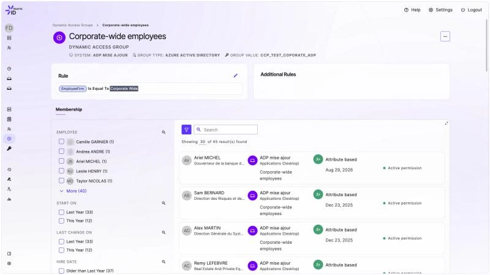
Task: Click the name Remy LEFEBVRE in results
Action: pos(211,263)
